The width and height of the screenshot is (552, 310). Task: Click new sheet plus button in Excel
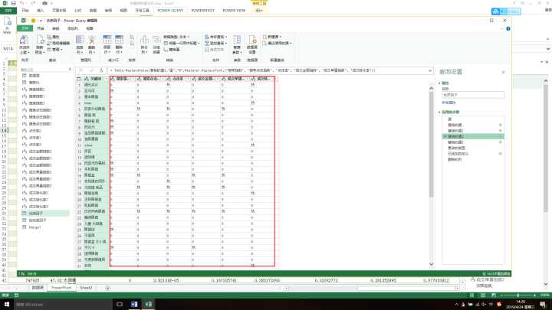point(108,289)
